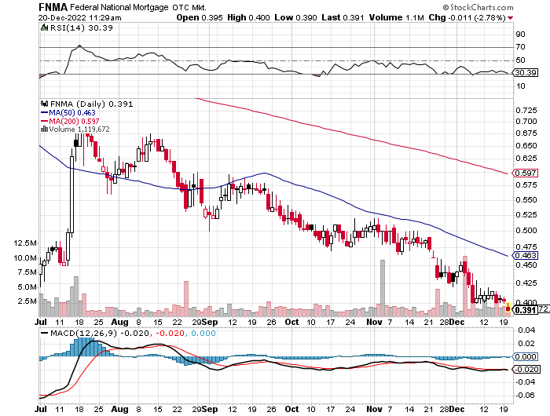
Task: Click the black MACD legend line marker
Action: 45,333
